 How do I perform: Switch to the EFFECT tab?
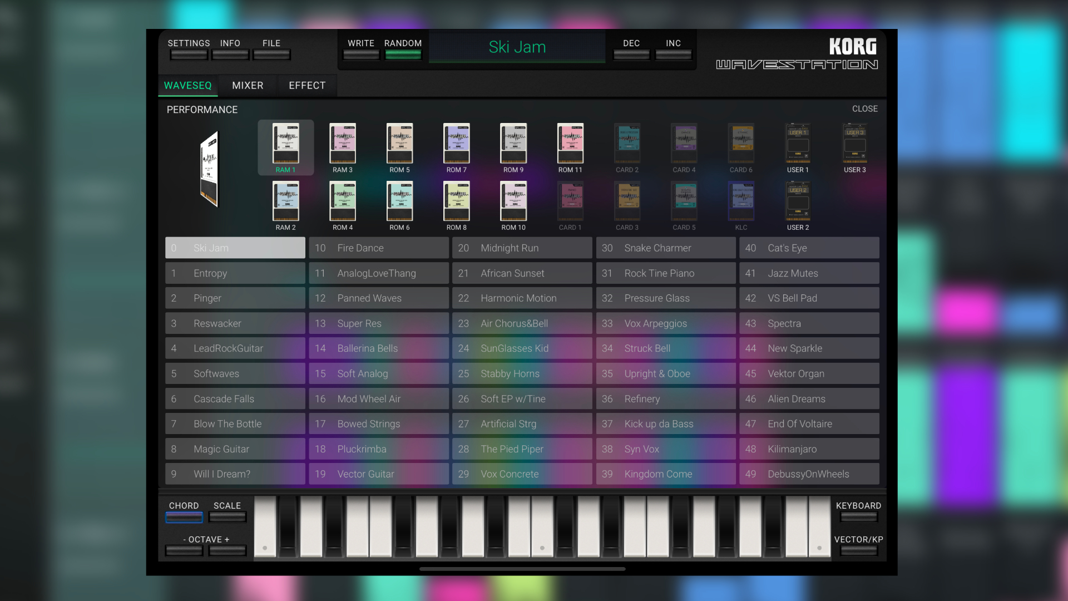click(x=307, y=86)
